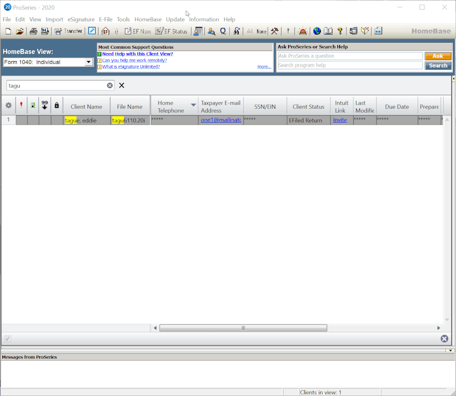Open the grid settings gear icon

pos(8,105)
